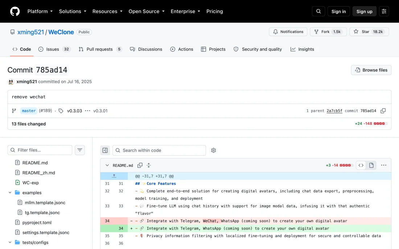The image size is (399, 249).
Task: Open the WeClone repository link
Action: tap(61, 32)
